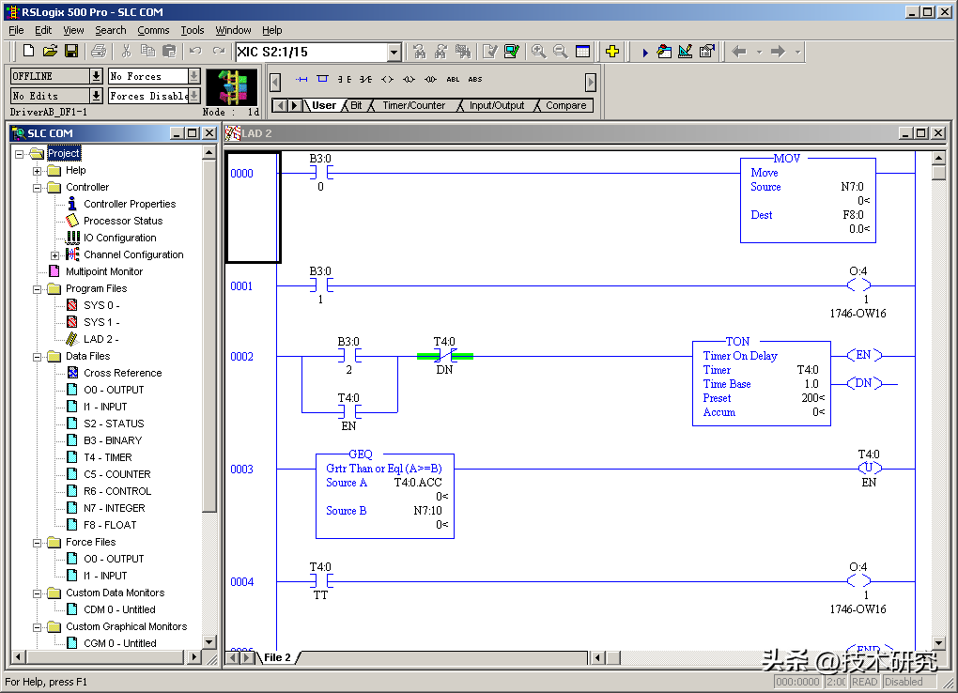The height and width of the screenshot is (693, 958).
Task: Open IO Configuration from the tree
Action: point(119,238)
